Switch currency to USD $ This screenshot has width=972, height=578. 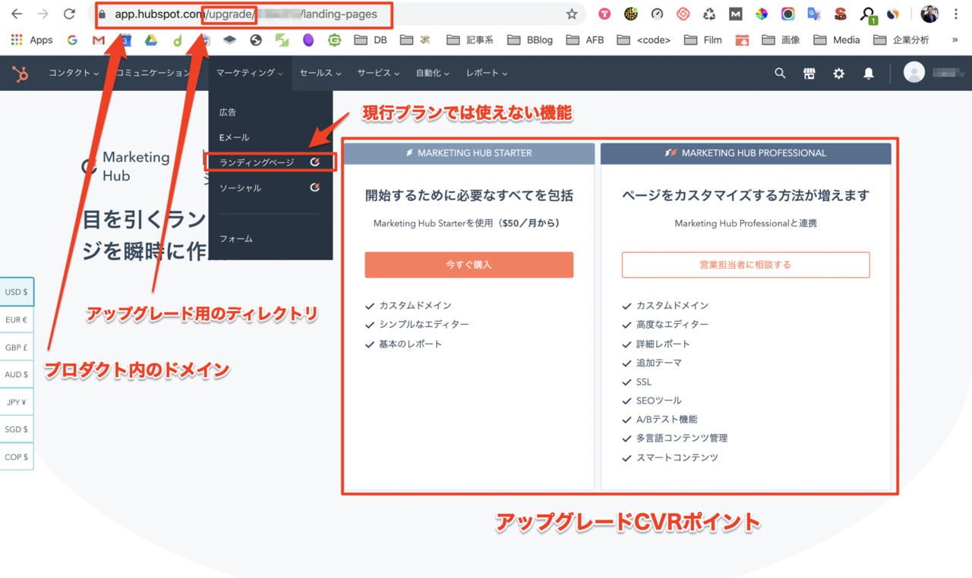17,292
